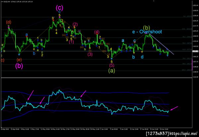This screenshot has height=137, width=199.
Task: Click the '18 May 17:00' time axis label
Action: 65,129
